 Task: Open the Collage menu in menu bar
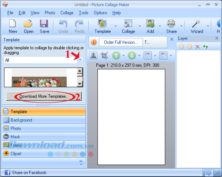click(x=67, y=13)
